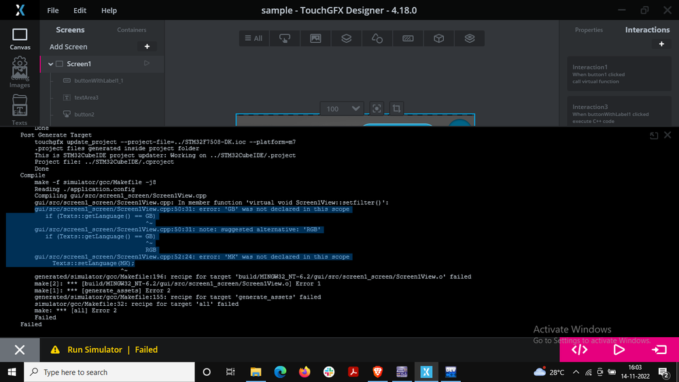Open Brave browser from the taskbar

[378, 372]
